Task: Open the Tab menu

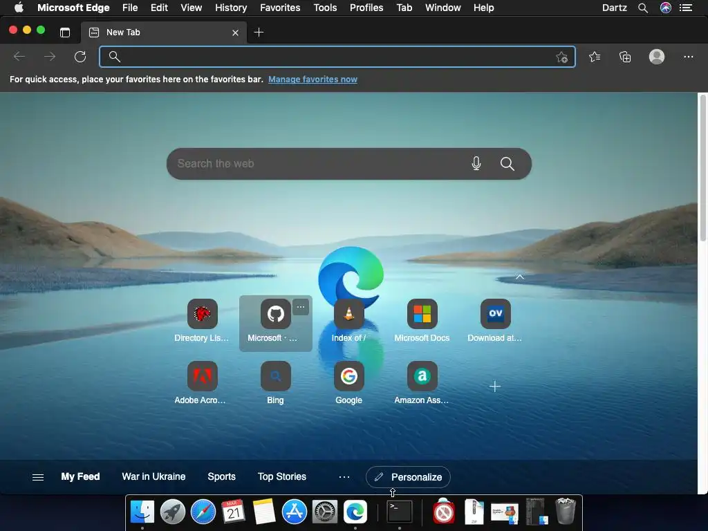Action: coord(404,8)
